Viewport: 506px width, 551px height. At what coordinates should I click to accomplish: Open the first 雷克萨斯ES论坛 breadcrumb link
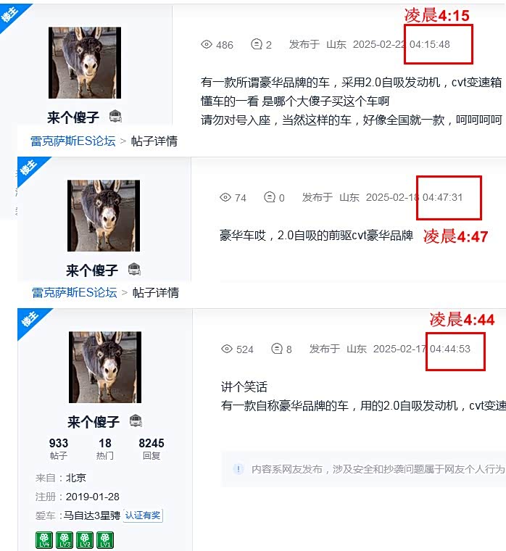73,141
